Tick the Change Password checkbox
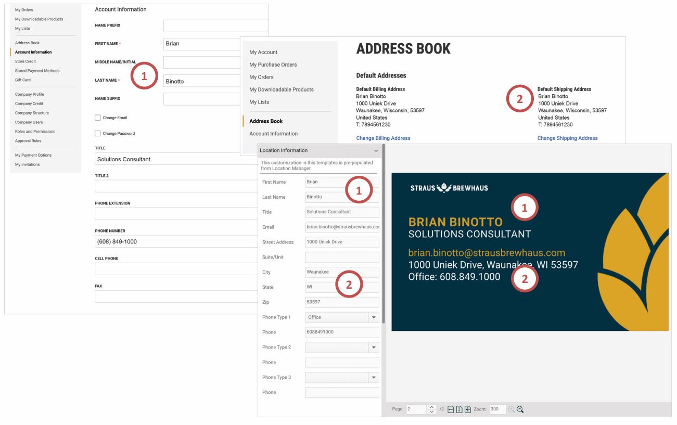 [98, 133]
